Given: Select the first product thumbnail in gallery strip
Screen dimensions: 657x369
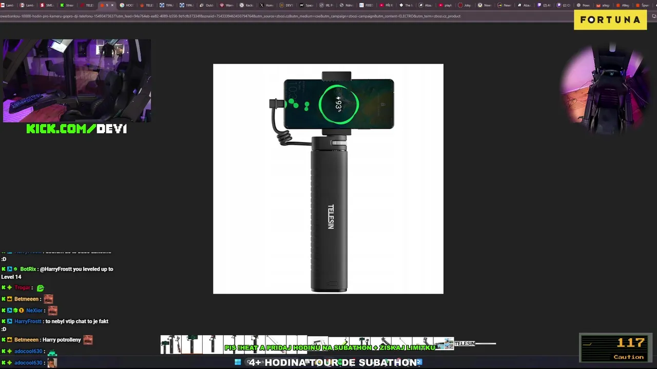Looking at the screenshot, I should tap(170, 344).
